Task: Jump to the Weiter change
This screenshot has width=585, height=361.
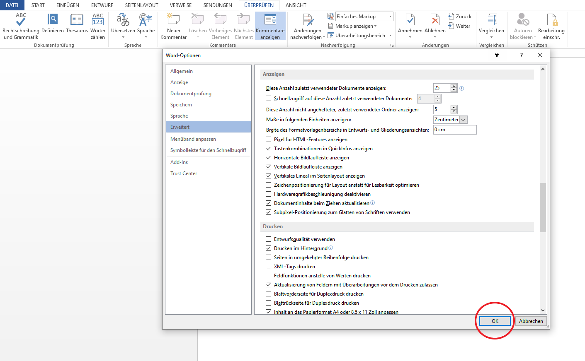Action: 459,26
